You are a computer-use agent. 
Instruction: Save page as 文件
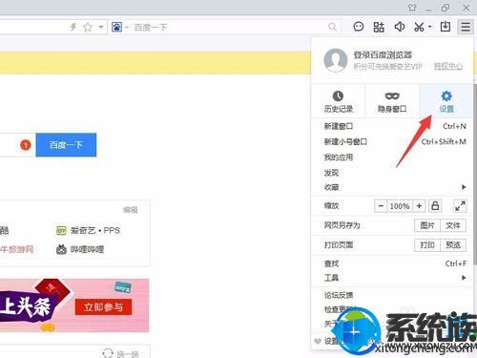point(453,225)
